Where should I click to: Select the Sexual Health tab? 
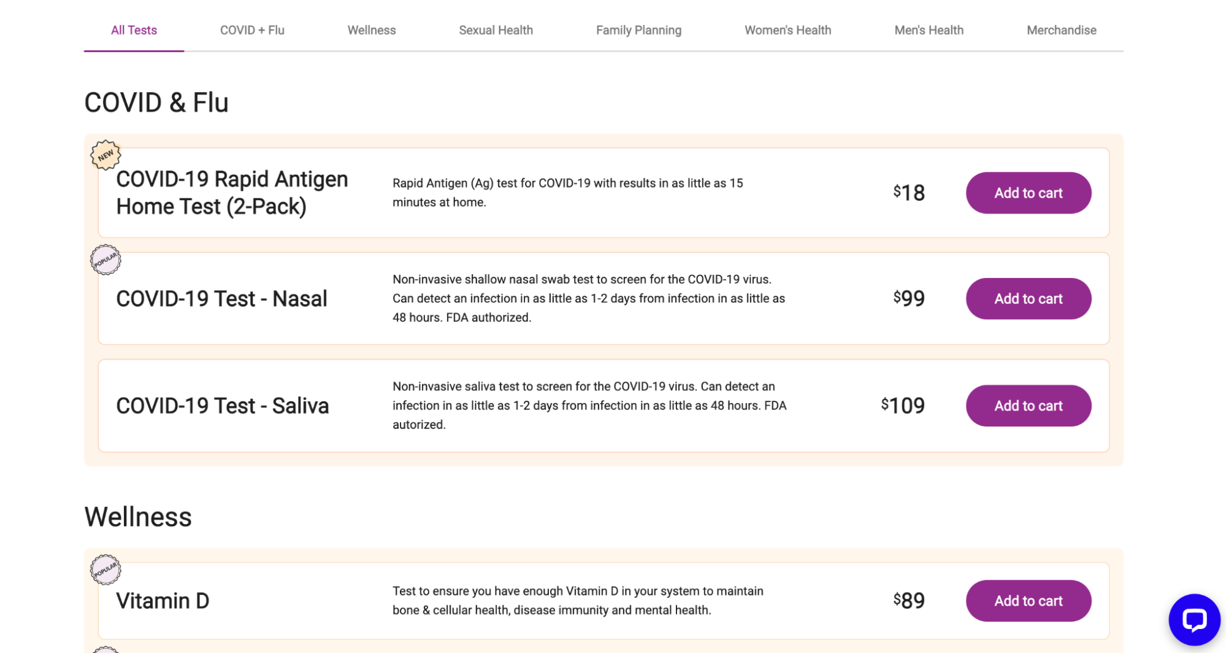(x=496, y=29)
